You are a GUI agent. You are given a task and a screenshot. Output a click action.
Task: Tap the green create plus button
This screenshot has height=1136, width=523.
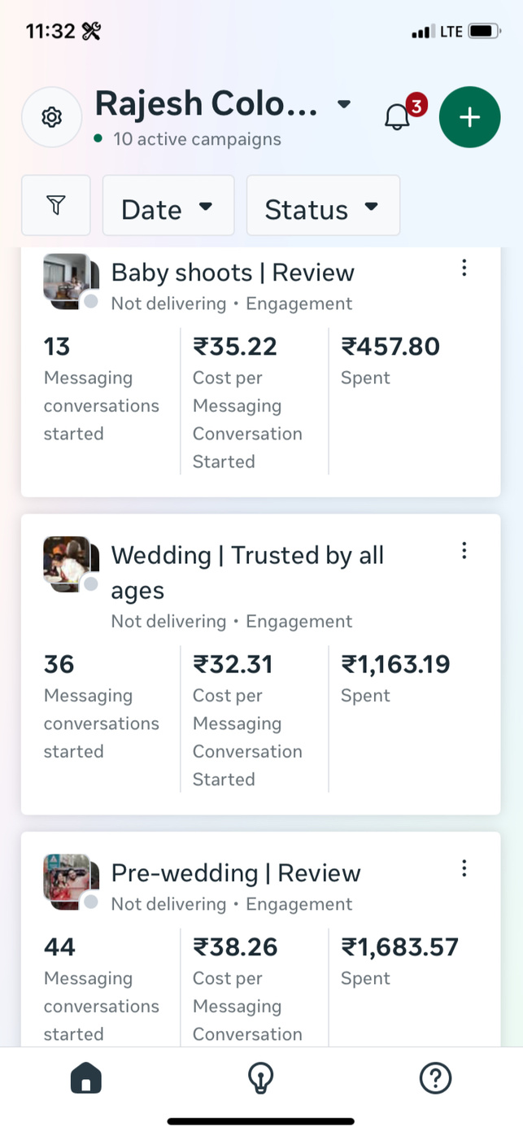[x=469, y=117]
